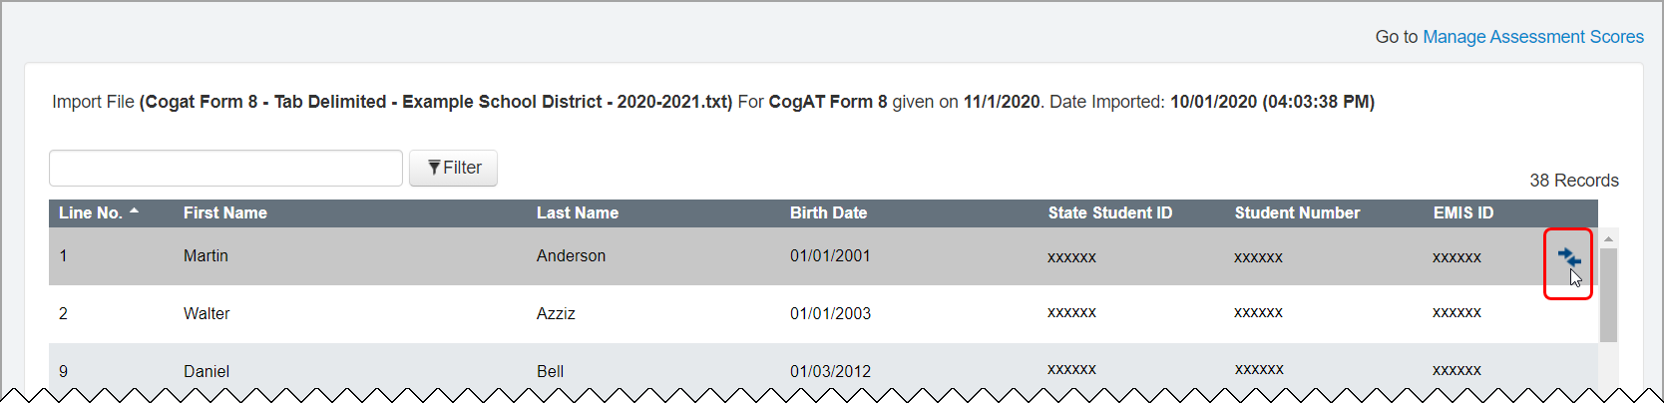Click birth date 01/01/2003 in Walter's row

point(830,314)
